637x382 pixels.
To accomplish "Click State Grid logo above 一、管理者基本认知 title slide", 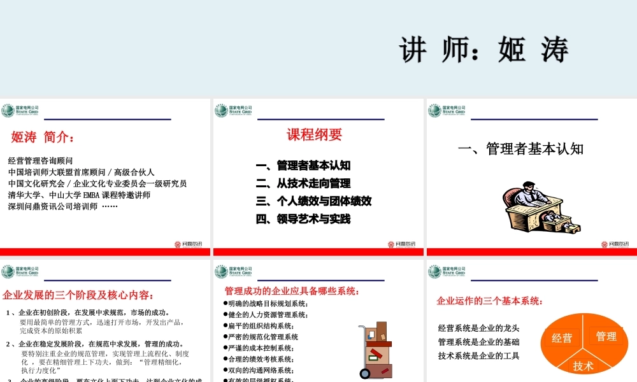I will point(447,110).
